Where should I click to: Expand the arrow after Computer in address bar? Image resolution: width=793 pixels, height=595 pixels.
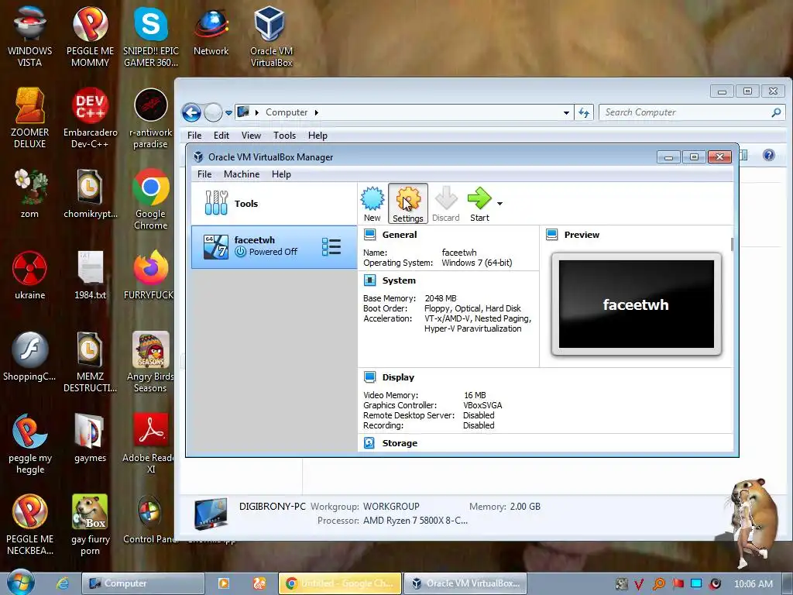[317, 112]
